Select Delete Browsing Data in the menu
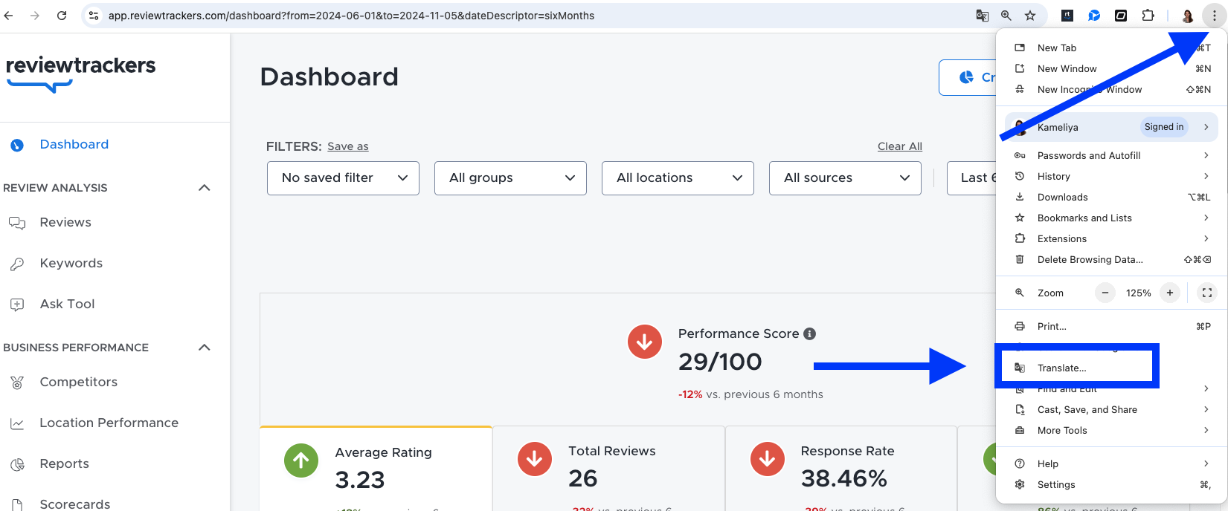The height and width of the screenshot is (511, 1228). [1112, 259]
